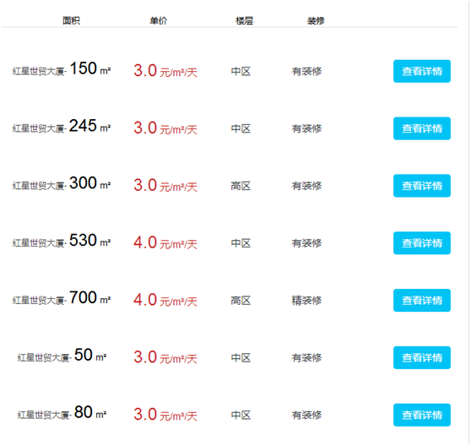Click the 4.0 元/m²/天 price of the 700 m² unit

[165, 300]
